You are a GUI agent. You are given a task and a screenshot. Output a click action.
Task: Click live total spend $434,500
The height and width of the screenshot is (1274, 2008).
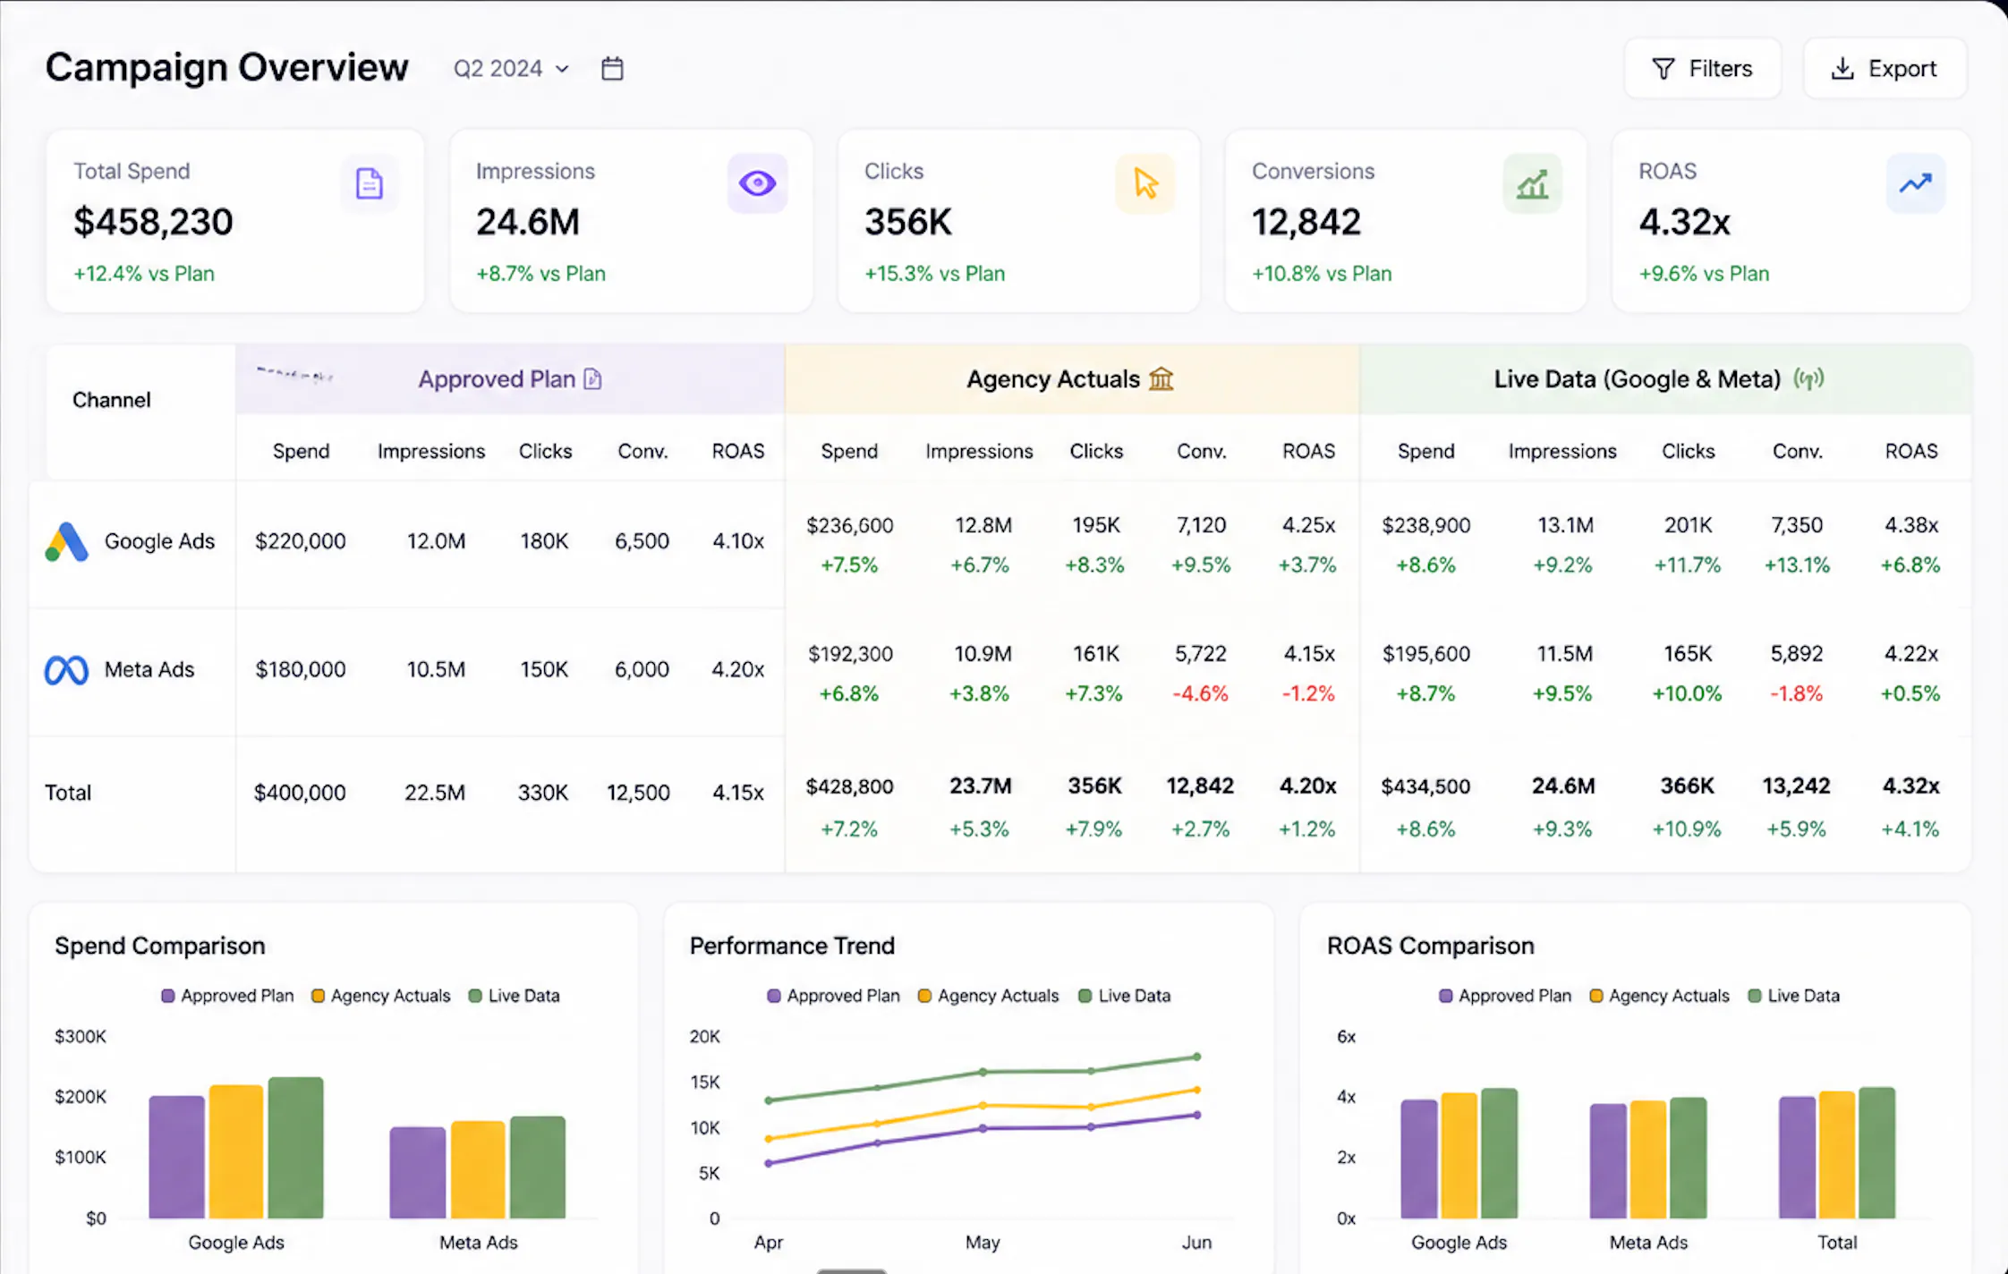(x=1426, y=786)
